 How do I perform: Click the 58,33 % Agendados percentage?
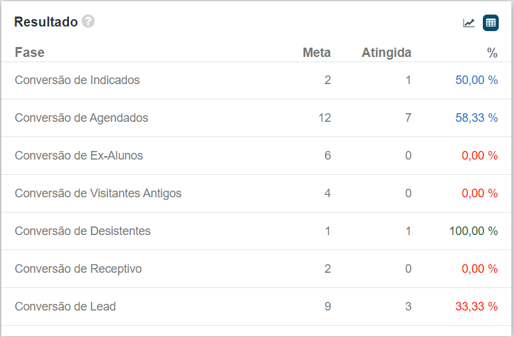(x=476, y=118)
